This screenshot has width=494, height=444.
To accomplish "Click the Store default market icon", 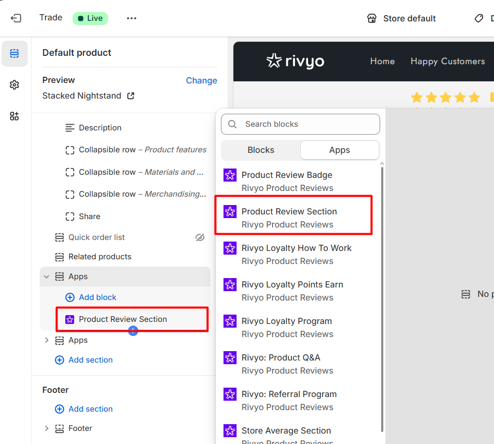I will [x=372, y=18].
